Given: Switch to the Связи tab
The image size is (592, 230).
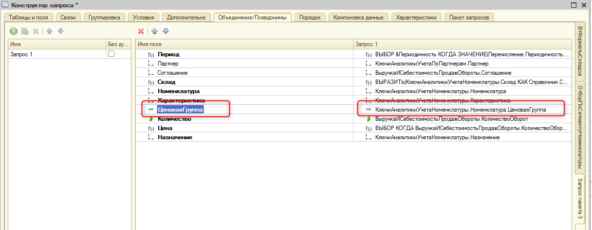Looking at the screenshot, I should 68,17.
